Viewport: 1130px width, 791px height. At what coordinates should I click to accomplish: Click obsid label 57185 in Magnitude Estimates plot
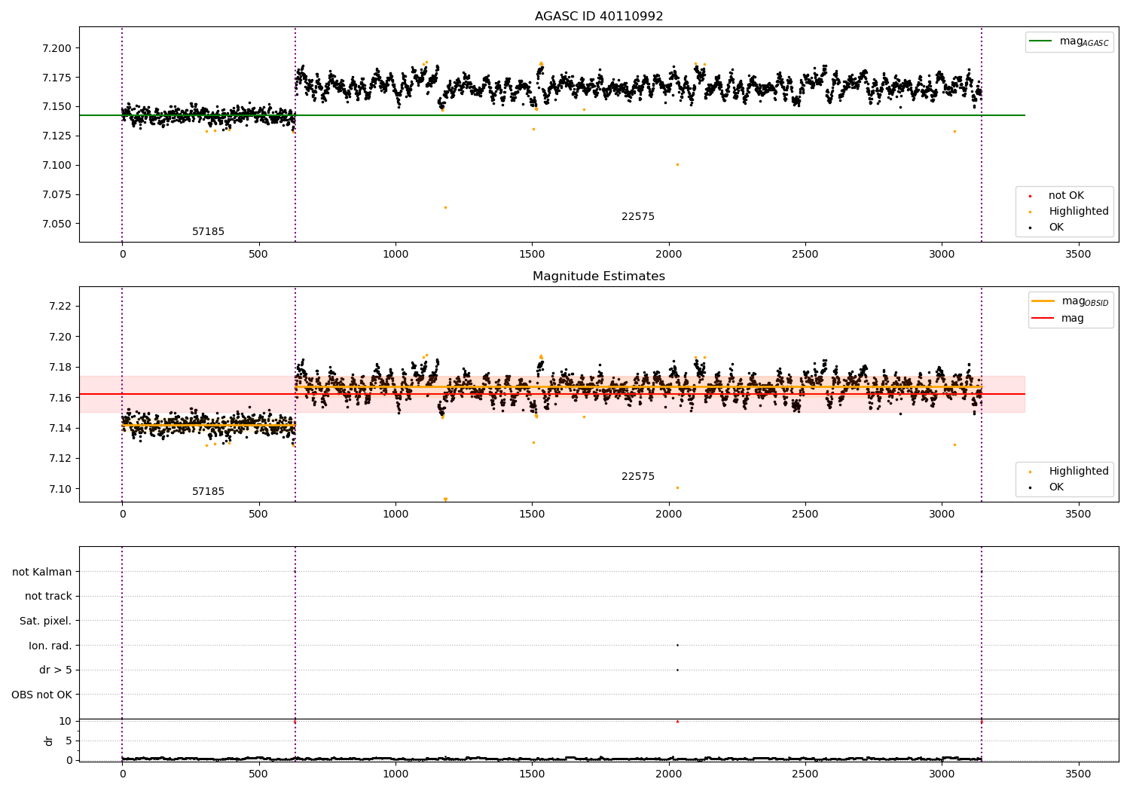point(208,492)
